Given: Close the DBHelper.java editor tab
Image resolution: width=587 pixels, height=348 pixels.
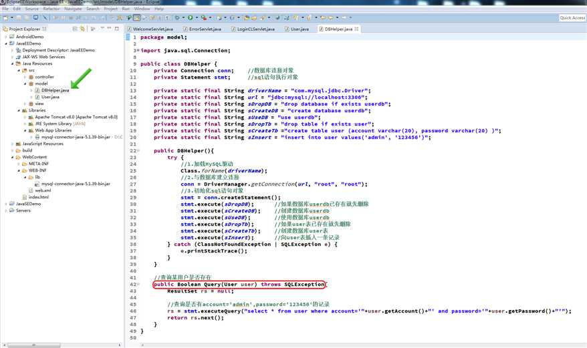Looking at the screenshot, I should click(356, 29).
